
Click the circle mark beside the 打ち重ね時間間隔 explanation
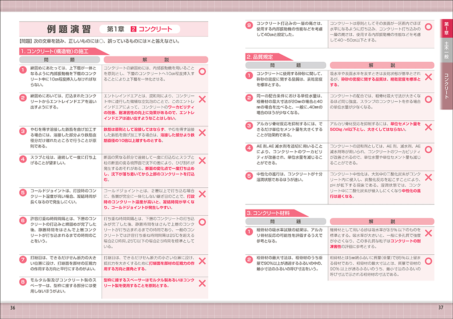(x=202, y=222)
